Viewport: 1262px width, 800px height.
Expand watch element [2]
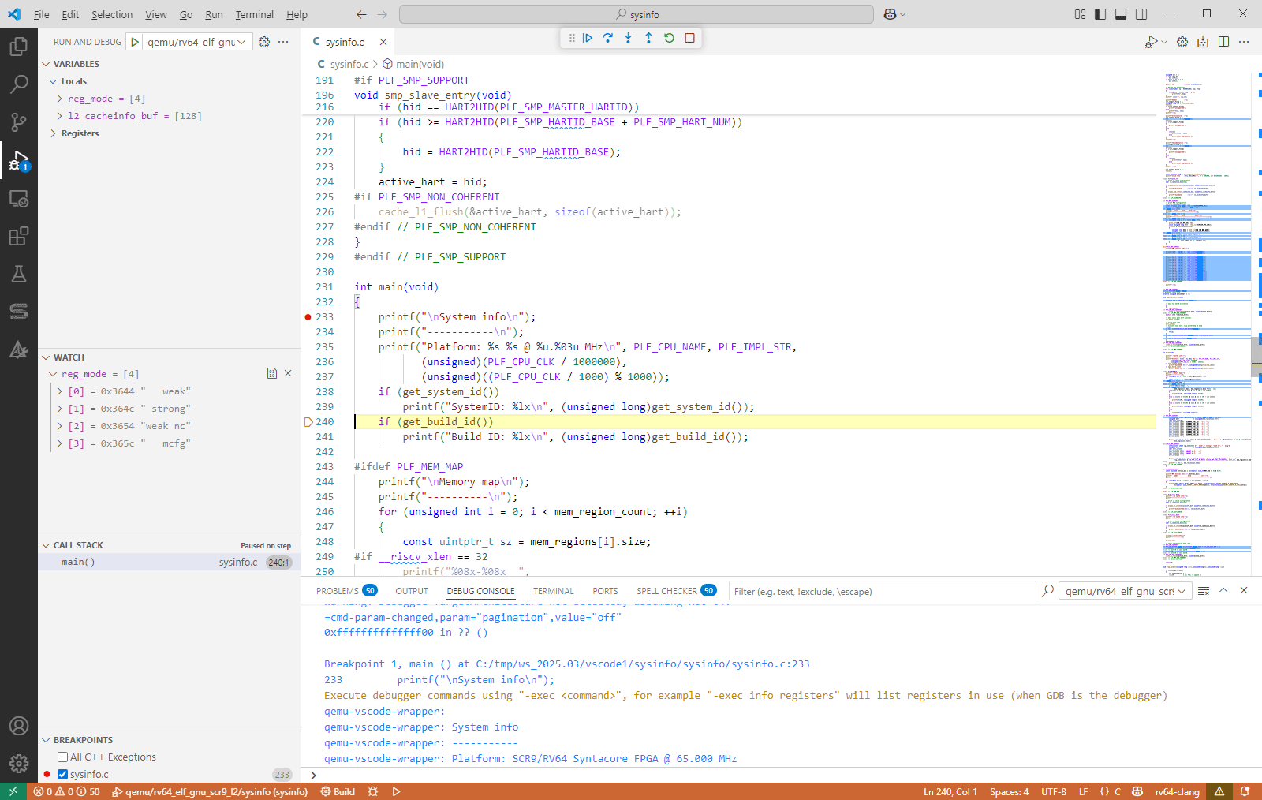coord(60,426)
